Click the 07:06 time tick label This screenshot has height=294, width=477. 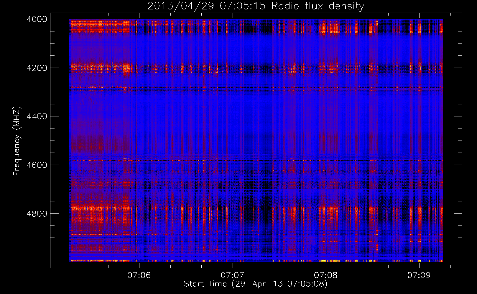[x=139, y=275]
